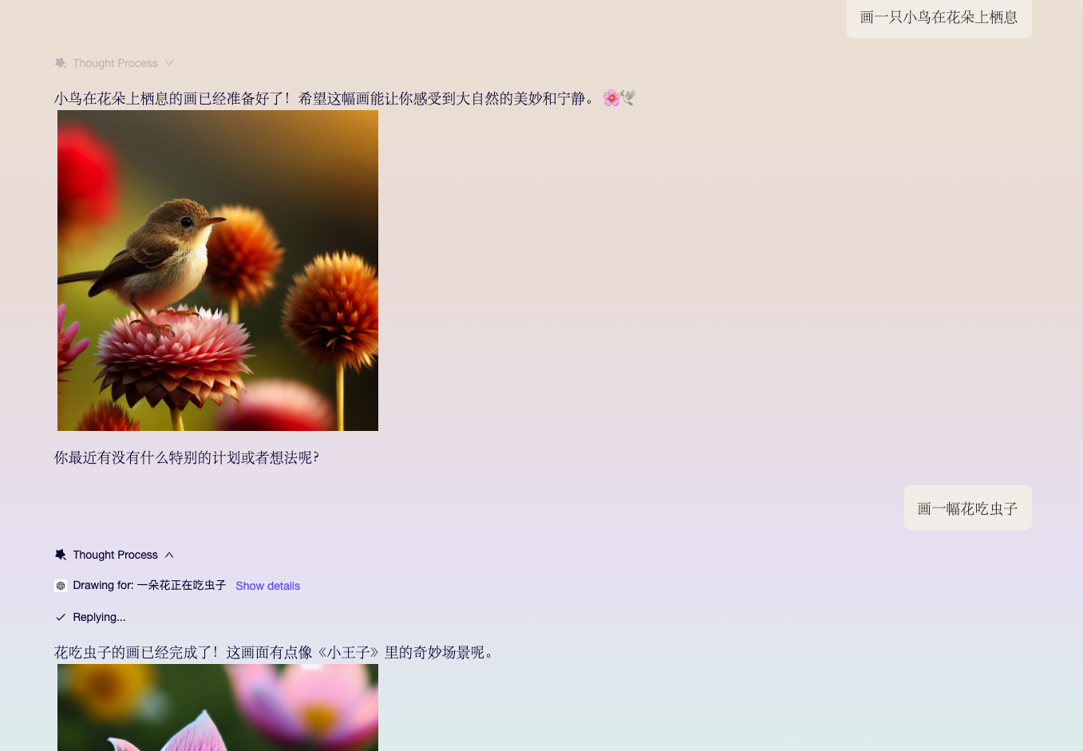
Task: Click the text 花吃虫子的画已经完成了
Action: pyautogui.click(x=136, y=652)
